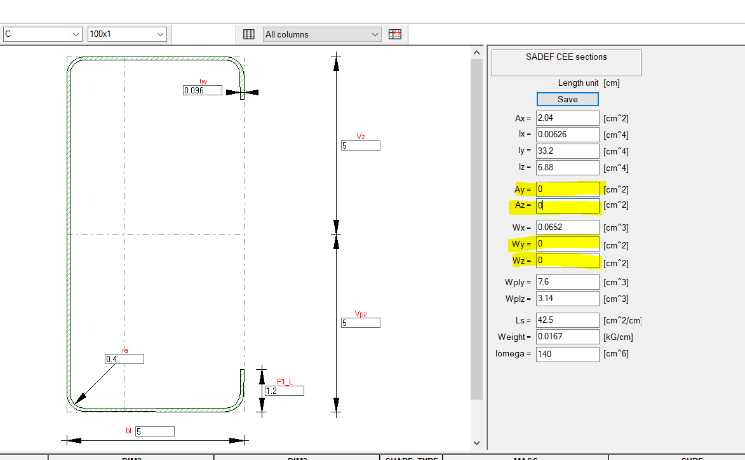Open the section family dropdown showing C
Image resolution: width=745 pixels, height=460 pixels.
pyautogui.click(x=42, y=34)
